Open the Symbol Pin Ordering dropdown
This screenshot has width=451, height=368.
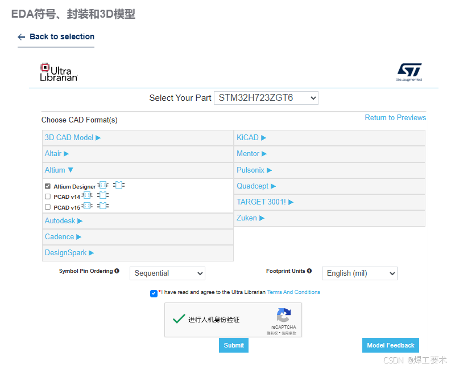167,273
